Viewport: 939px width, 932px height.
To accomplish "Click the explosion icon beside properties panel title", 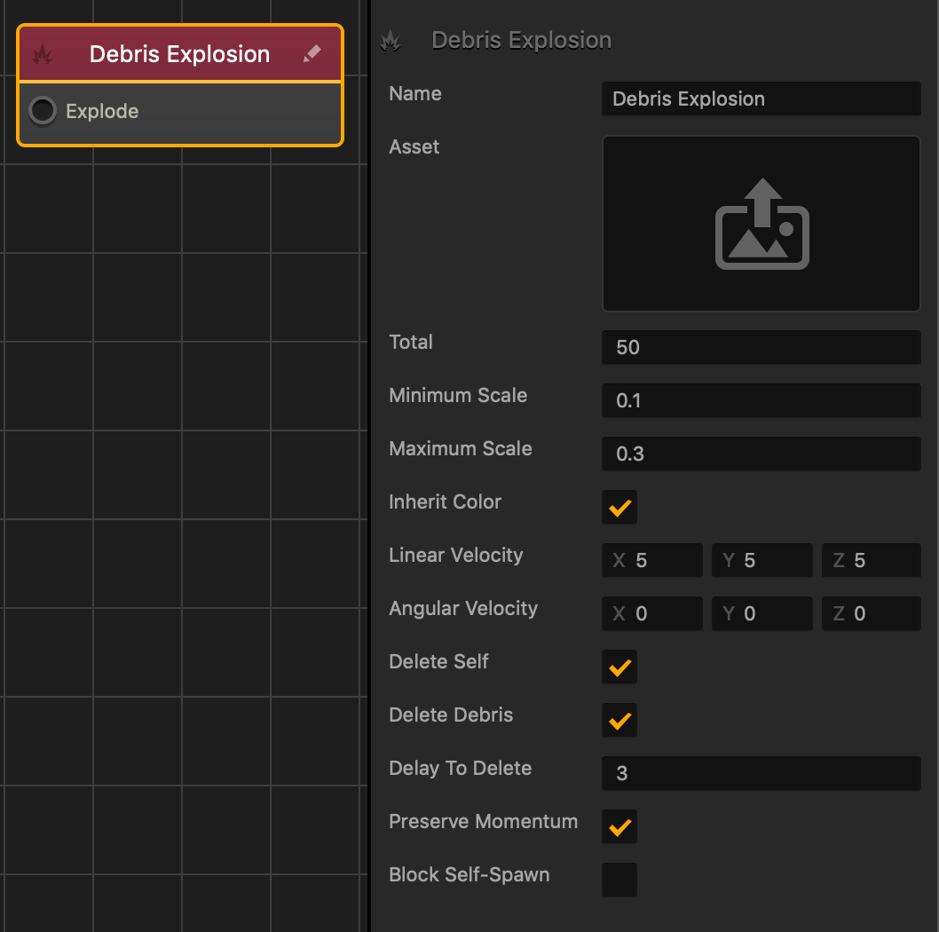I will (390, 41).
